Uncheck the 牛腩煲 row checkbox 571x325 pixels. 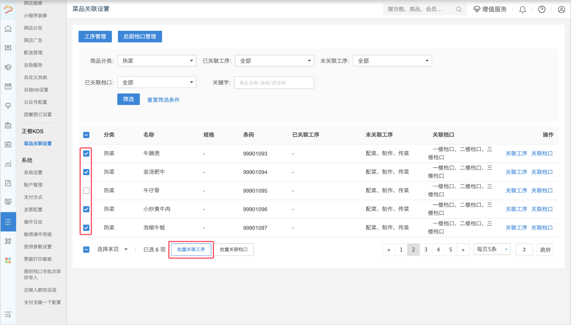(x=86, y=153)
